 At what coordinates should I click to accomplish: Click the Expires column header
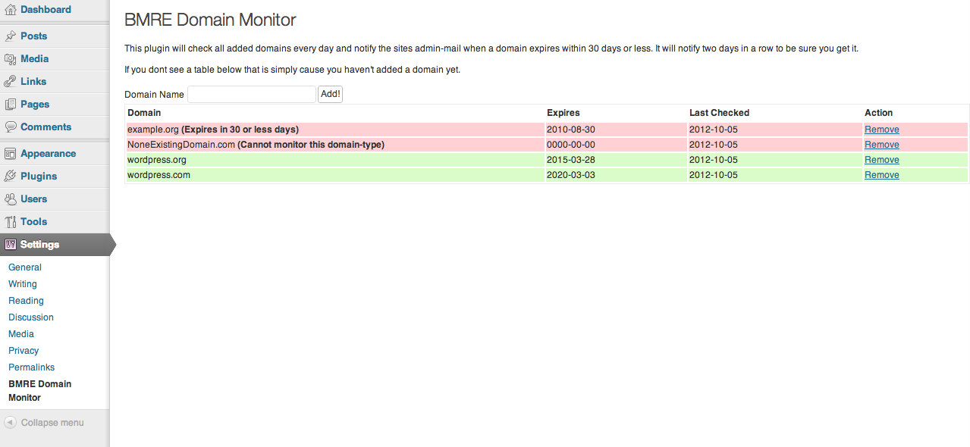563,113
